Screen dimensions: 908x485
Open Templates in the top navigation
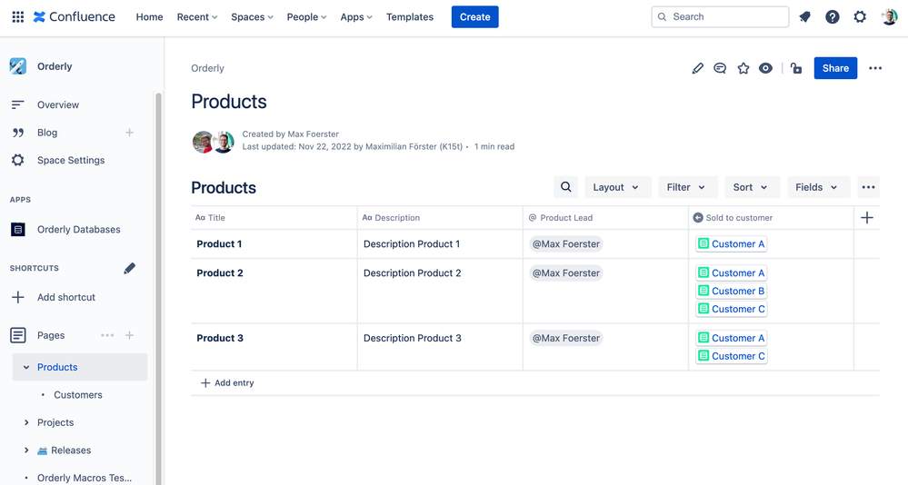(x=410, y=16)
